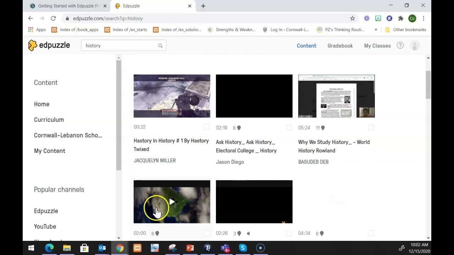This screenshot has height=255, width=454.
Task: Click the left sidebar scrollbar thumb
Action: [118, 115]
